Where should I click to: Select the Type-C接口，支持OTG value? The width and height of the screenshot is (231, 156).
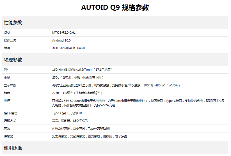point(68,113)
